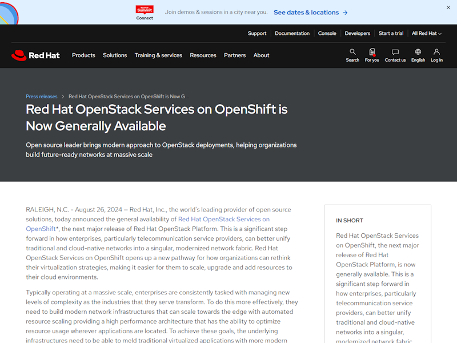This screenshot has height=343, width=457.
Task: Open the Solutions dropdown menu
Action: [x=115, y=55]
